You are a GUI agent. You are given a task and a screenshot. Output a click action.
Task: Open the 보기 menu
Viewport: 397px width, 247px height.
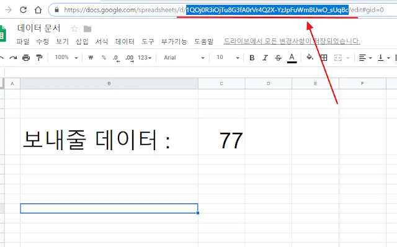coord(62,42)
